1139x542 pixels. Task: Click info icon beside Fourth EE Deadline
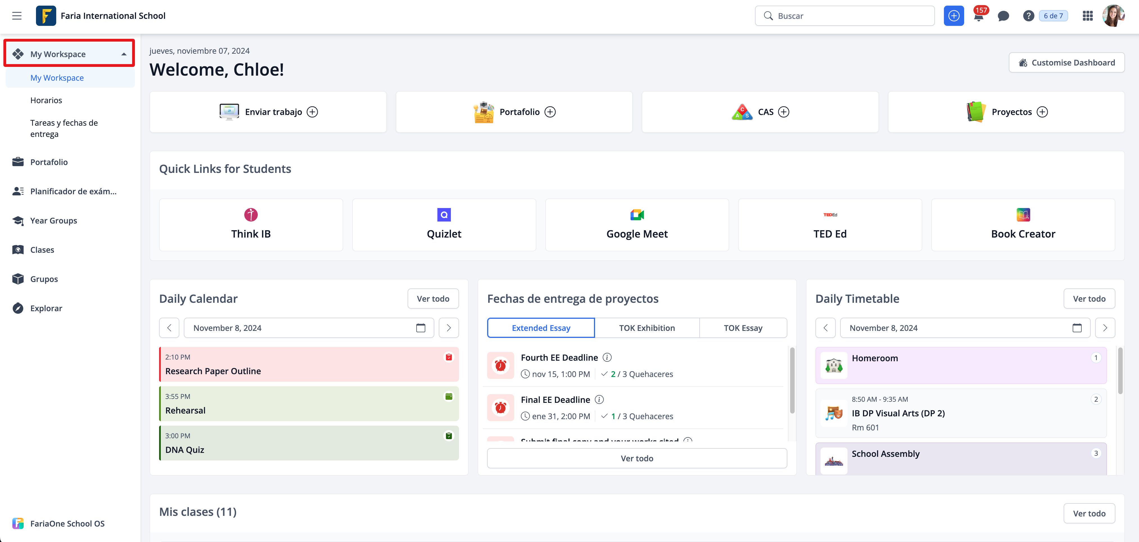pyautogui.click(x=607, y=357)
